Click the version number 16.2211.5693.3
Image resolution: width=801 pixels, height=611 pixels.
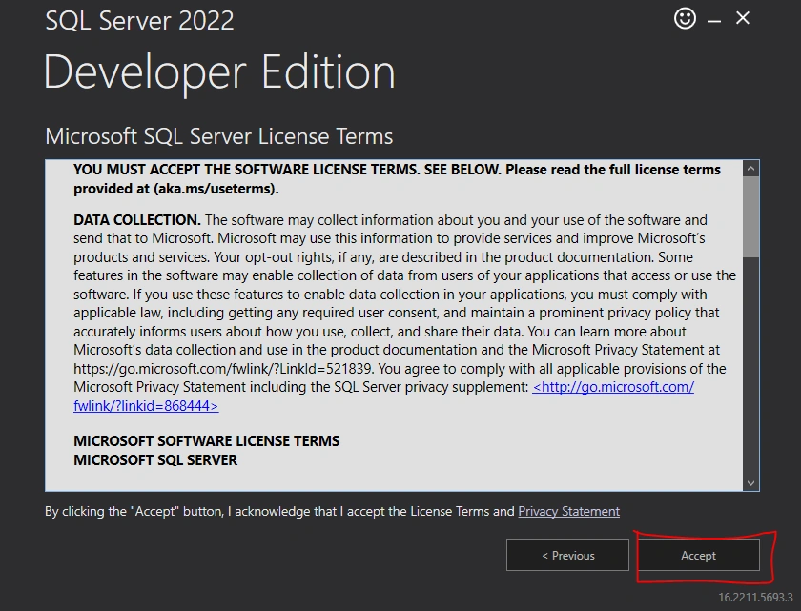point(755,598)
